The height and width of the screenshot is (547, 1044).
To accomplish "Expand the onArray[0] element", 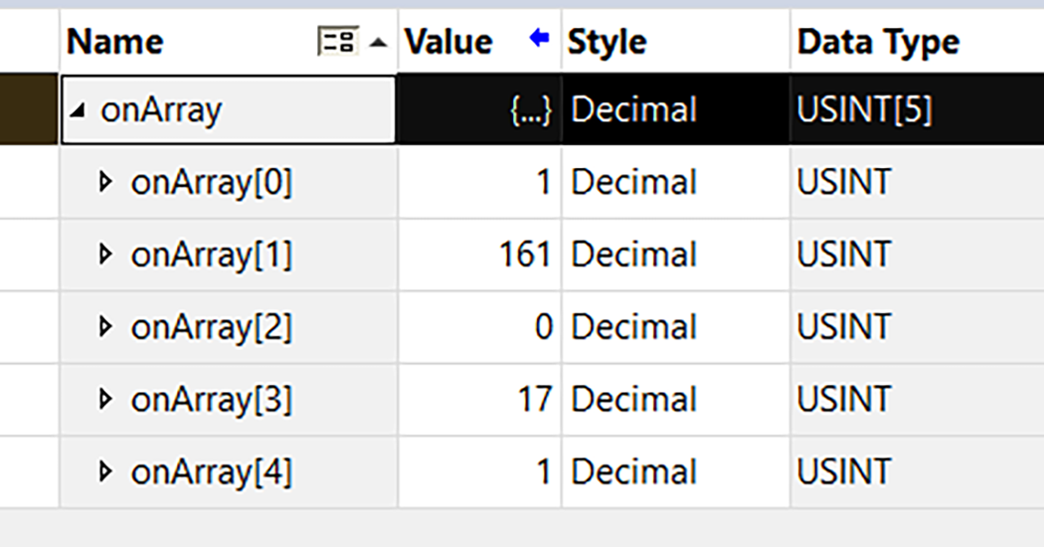I will pyautogui.click(x=106, y=183).
